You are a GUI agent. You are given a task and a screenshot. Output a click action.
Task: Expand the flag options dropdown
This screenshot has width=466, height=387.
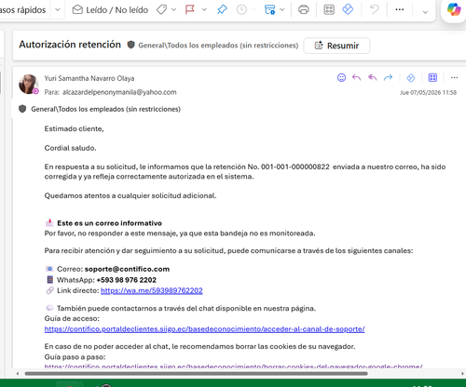tap(204, 10)
